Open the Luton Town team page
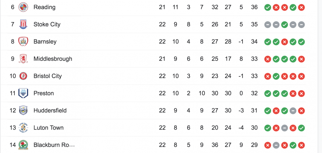The height and width of the screenshot is (153, 322). pos(49,128)
